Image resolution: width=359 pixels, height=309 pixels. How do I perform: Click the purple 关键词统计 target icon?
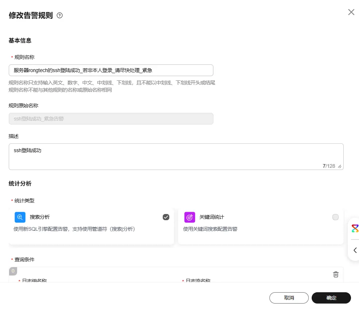(x=190, y=217)
